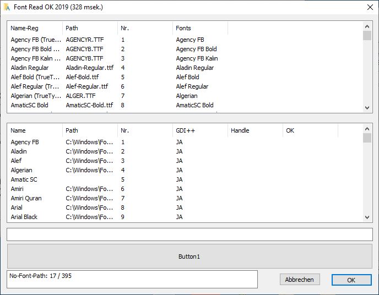Click the GDI++ column header
Image resolution: width=379 pixels, height=295 pixels.
[x=200, y=130]
